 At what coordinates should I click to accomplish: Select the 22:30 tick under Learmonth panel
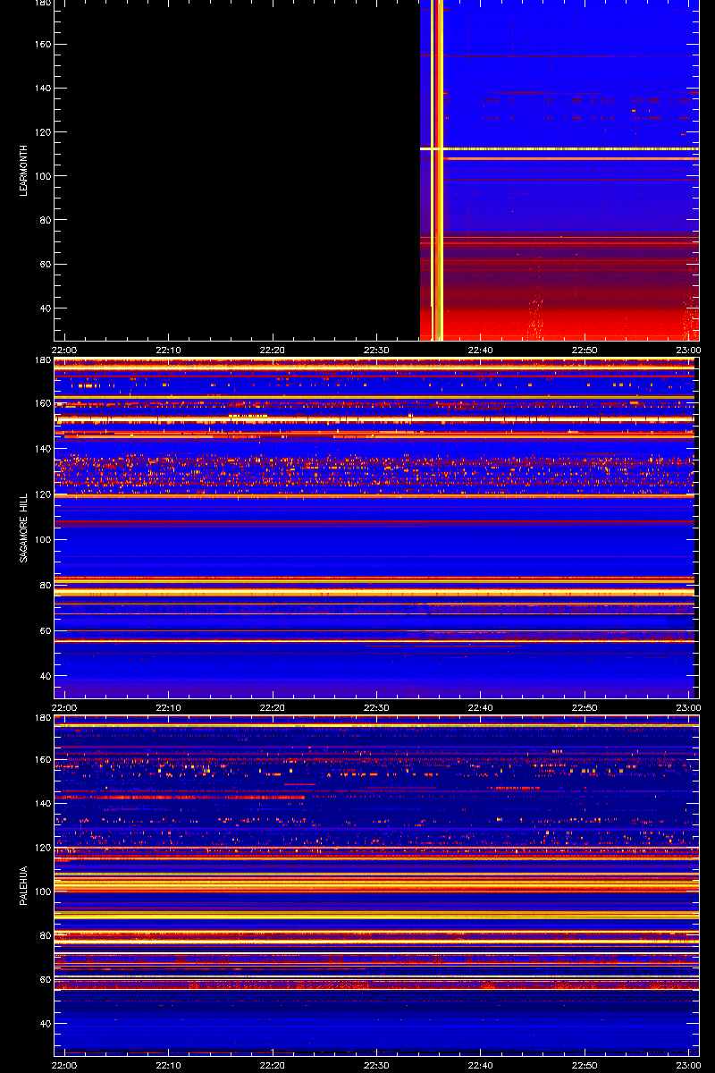[376, 350]
